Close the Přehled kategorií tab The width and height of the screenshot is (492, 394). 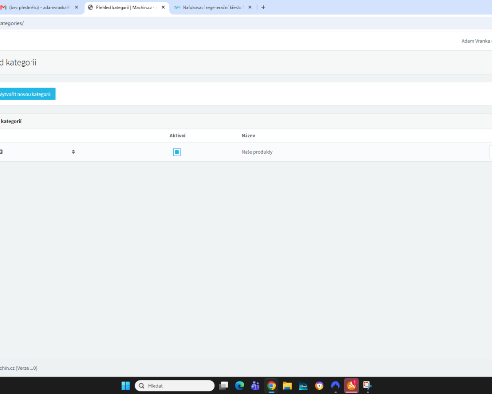coord(163,7)
